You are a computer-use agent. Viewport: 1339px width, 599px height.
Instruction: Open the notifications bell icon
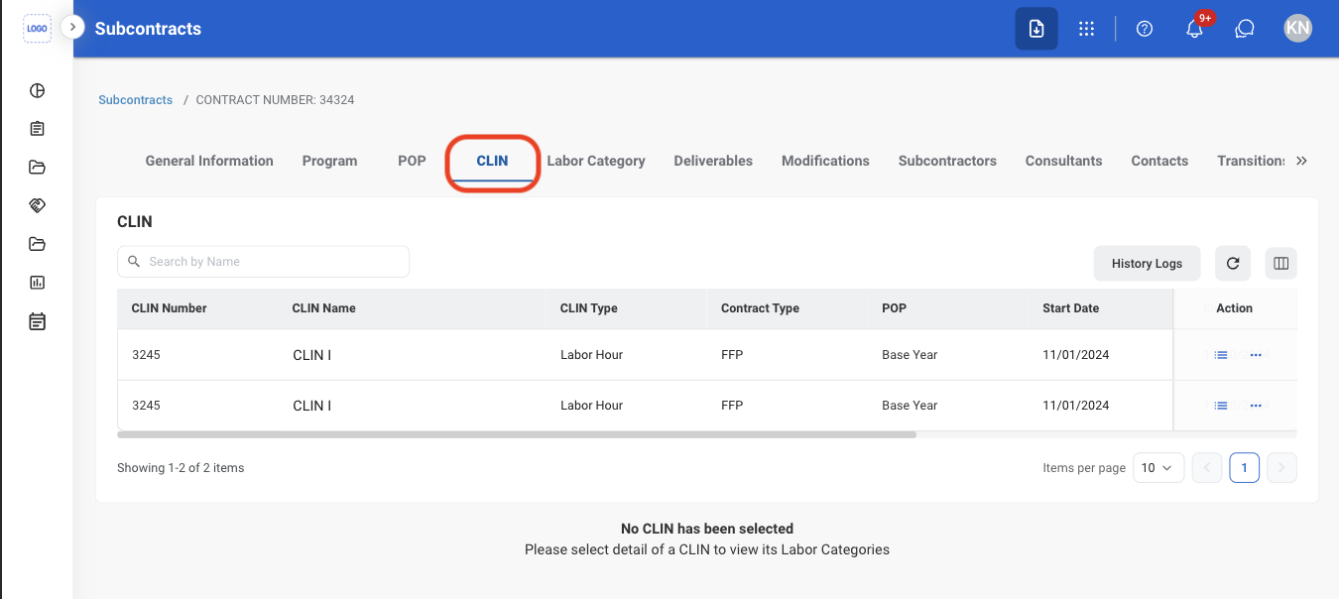[x=1194, y=29]
